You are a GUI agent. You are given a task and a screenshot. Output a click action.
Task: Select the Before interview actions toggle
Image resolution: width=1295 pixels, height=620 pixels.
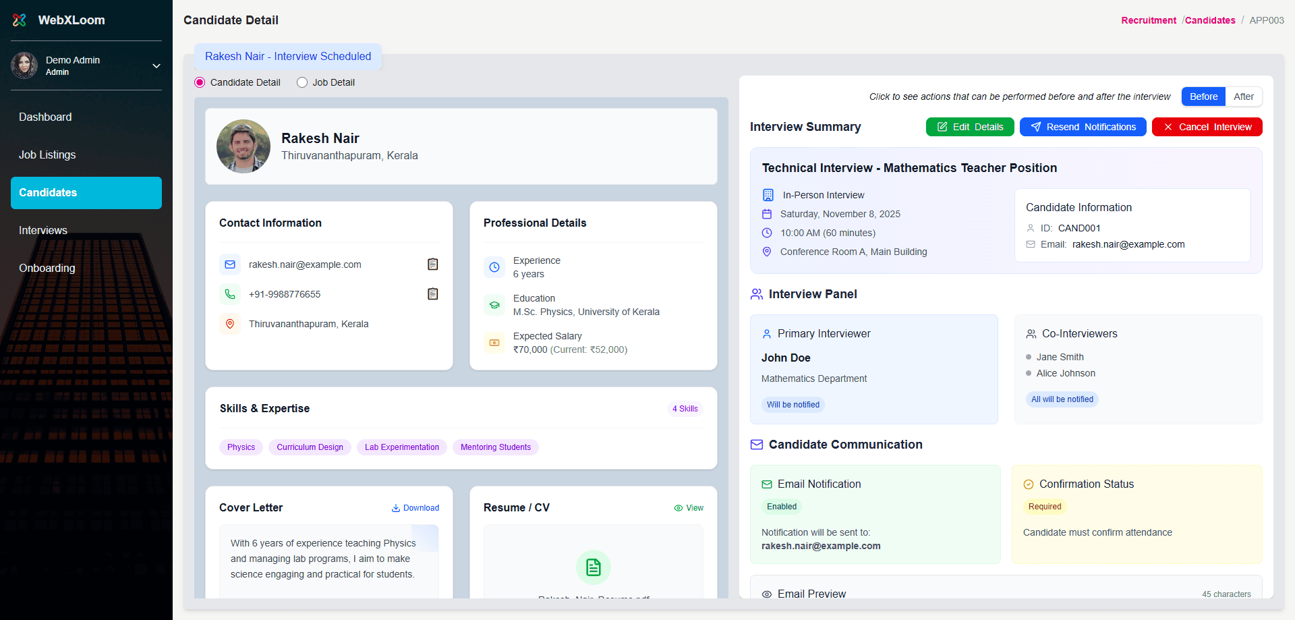point(1203,96)
